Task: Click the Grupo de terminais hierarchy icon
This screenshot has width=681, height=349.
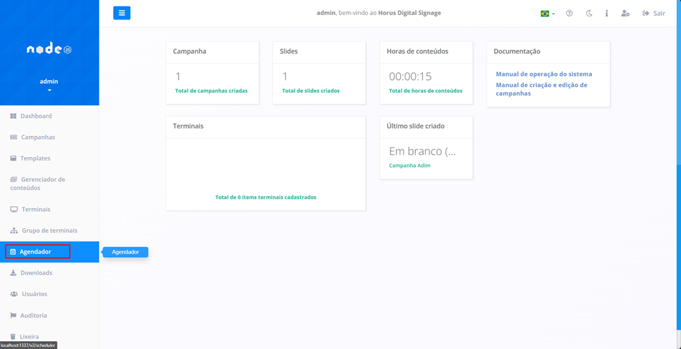Action: coord(14,231)
